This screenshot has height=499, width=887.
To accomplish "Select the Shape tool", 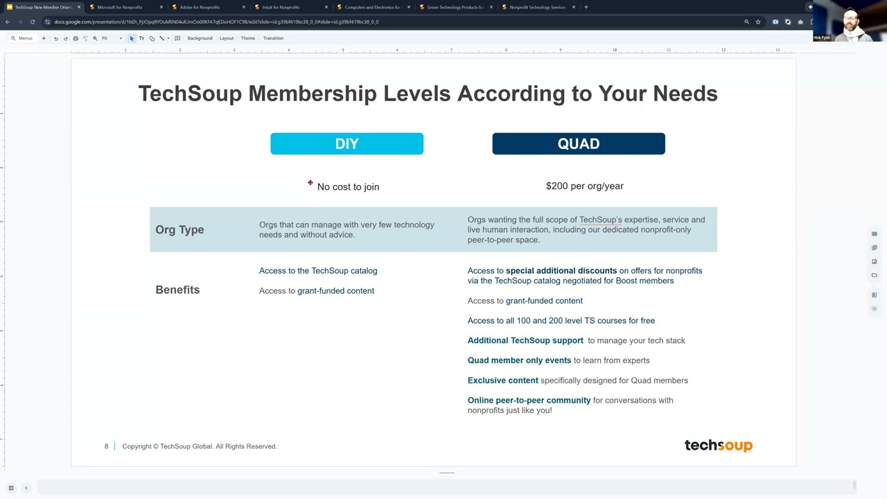I will (152, 38).
